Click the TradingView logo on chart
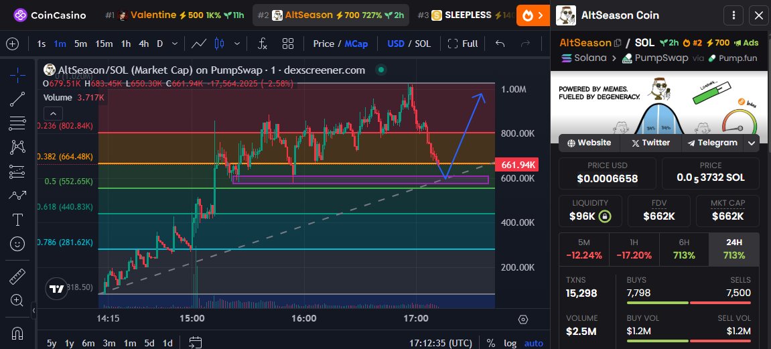 click(x=56, y=289)
